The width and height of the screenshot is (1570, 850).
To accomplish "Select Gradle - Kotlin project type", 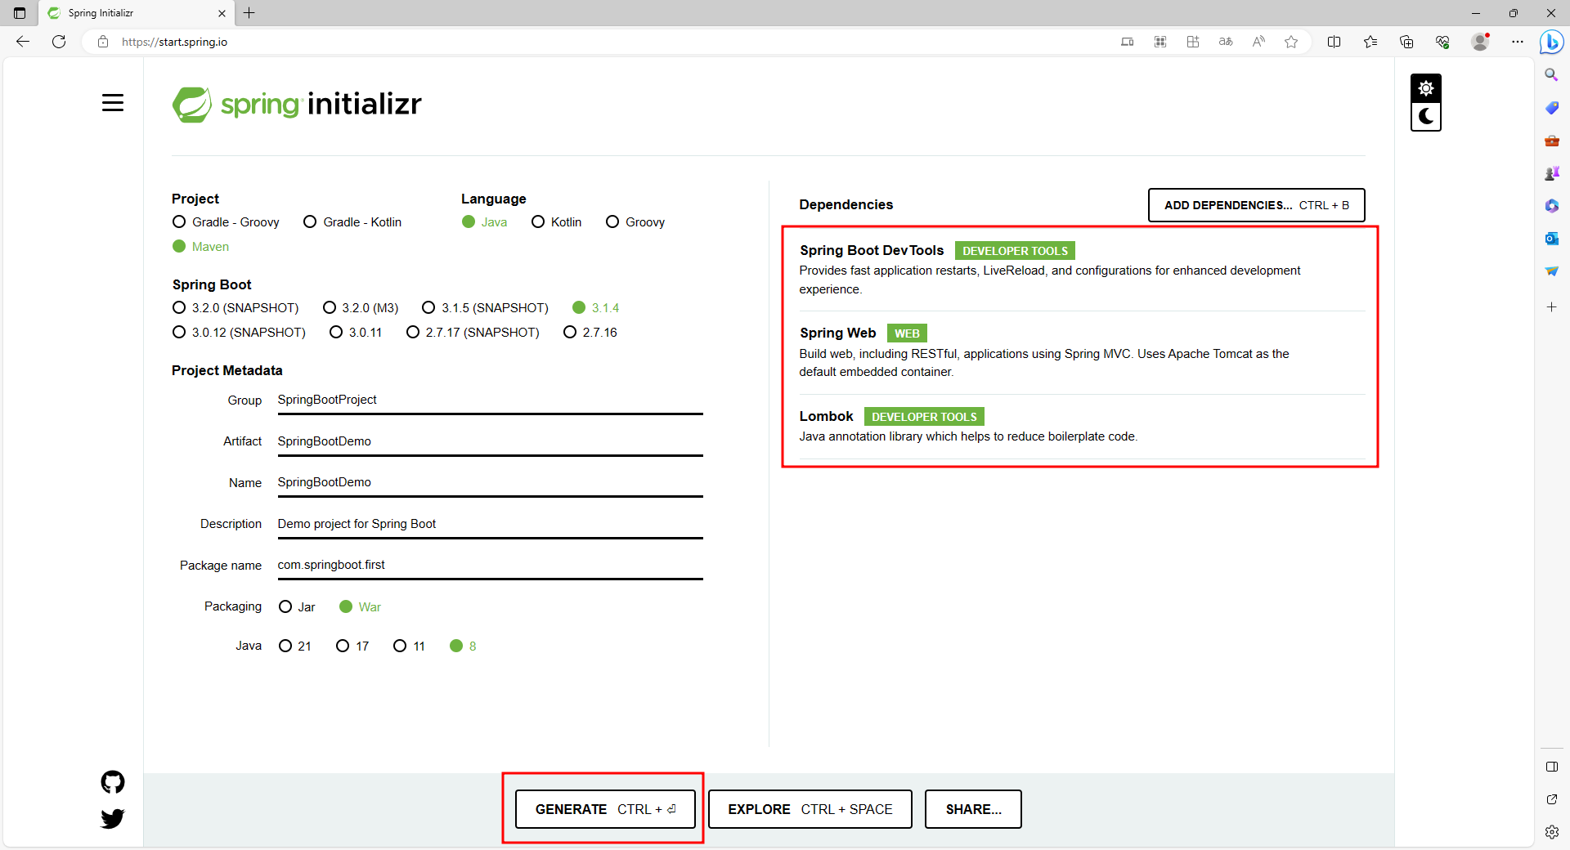I will click(352, 222).
